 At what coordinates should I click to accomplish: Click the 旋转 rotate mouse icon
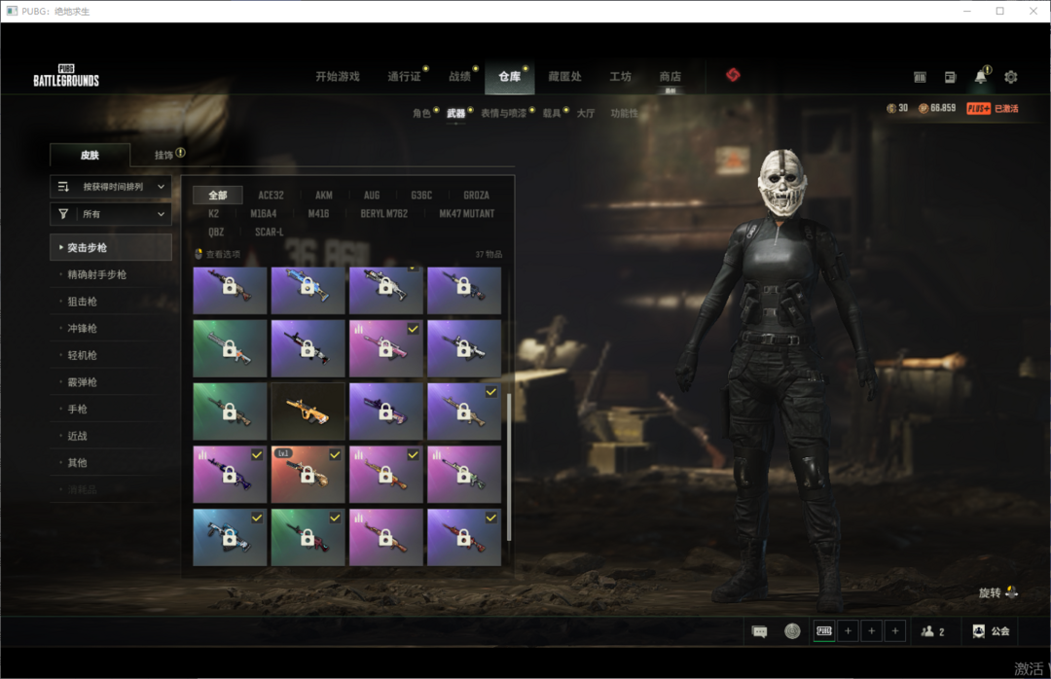(x=1011, y=591)
